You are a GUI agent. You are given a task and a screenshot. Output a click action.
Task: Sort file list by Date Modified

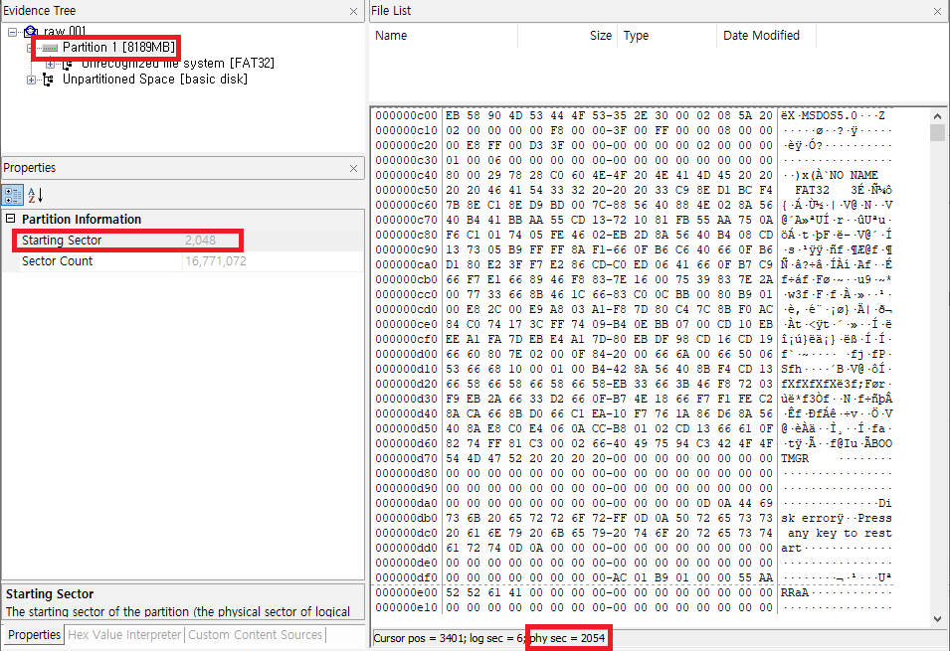click(761, 36)
